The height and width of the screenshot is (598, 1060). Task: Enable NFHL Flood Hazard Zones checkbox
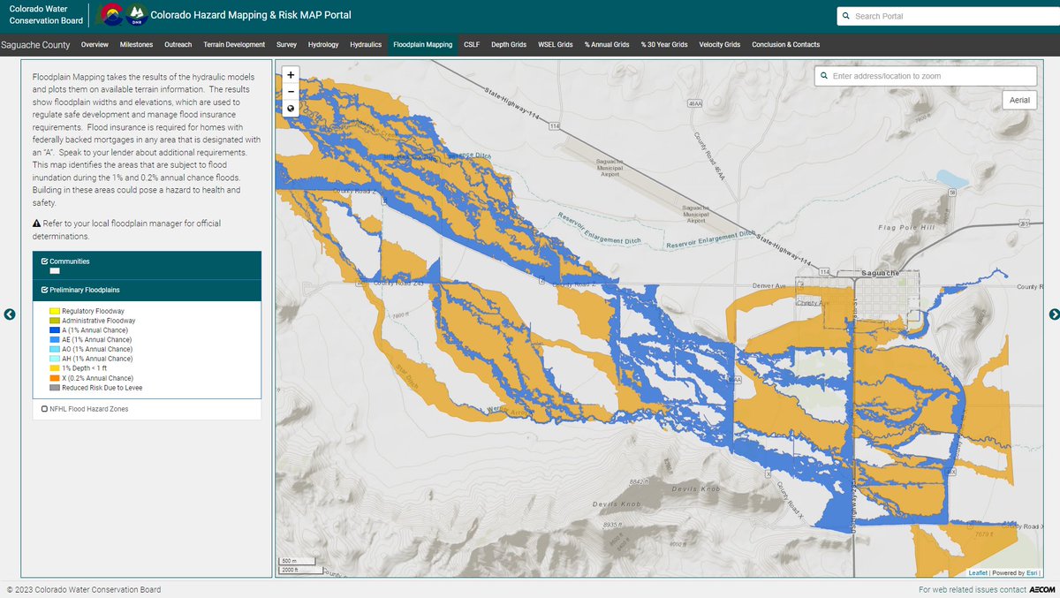[x=44, y=409]
